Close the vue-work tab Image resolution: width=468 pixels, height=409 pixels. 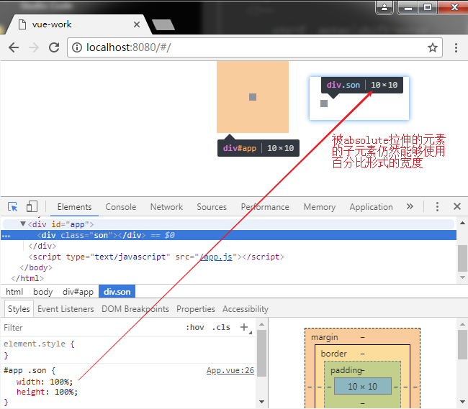tap(137, 24)
